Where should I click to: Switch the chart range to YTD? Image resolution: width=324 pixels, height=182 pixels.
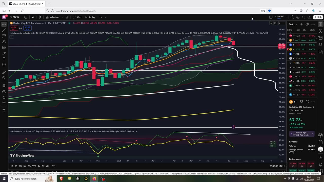pyautogui.click(x=34, y=166)
